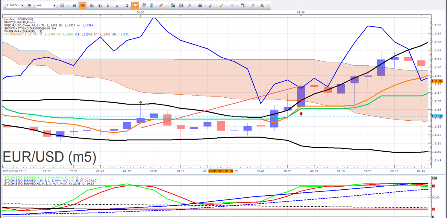Viewport: 447px width, 218px height.
Task: Expand the chain link options arrow
Action: [34, 5]
